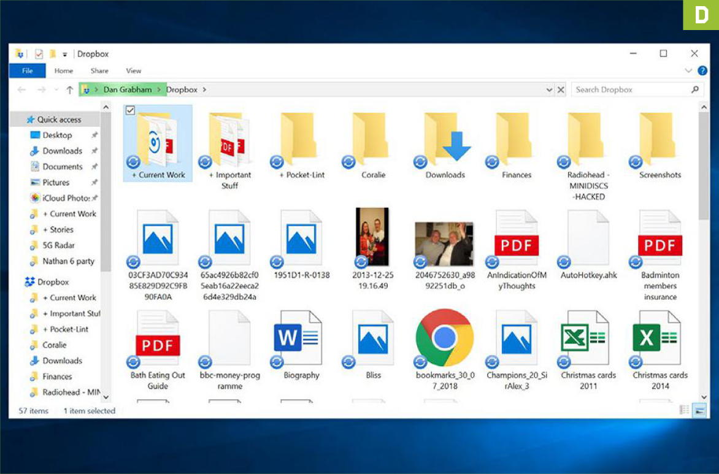Click the main file list scrollbar thumb
The width and height of the screenshot is (719, 474).
point(704,167)
